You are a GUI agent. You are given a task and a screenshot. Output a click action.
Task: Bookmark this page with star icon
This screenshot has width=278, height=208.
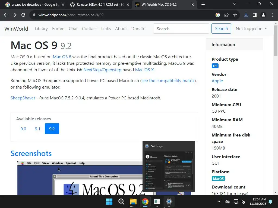point(235,15)
